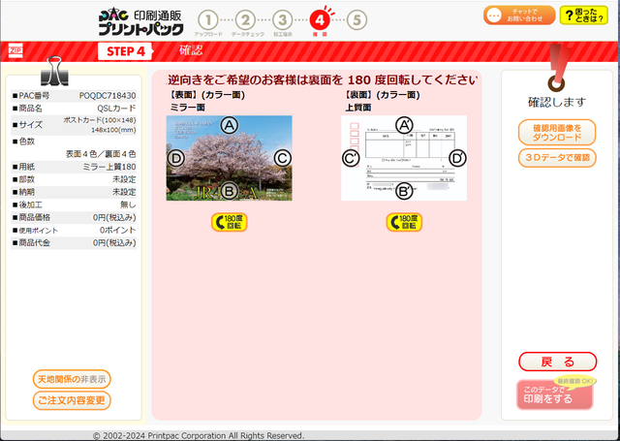Click marker A' on back image
This screenshot has height=441, width=620.
point(404,125)
